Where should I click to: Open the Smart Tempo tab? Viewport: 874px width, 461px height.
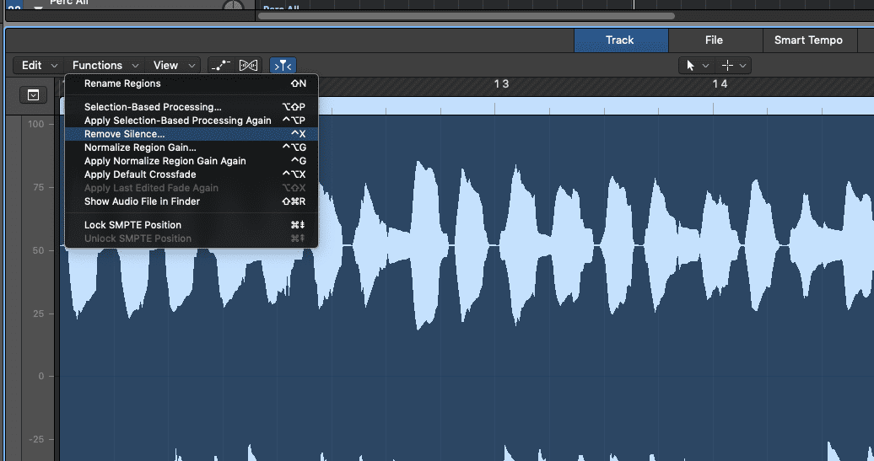tap(808, 40)
